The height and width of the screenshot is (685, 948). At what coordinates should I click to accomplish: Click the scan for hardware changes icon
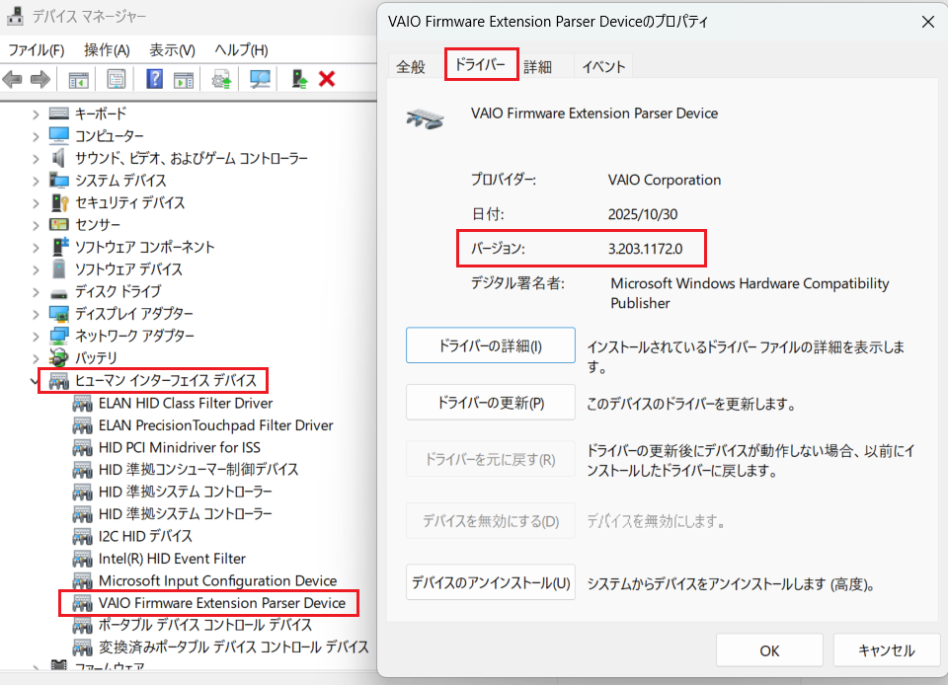pyautogui.click(x=261, y=79)
